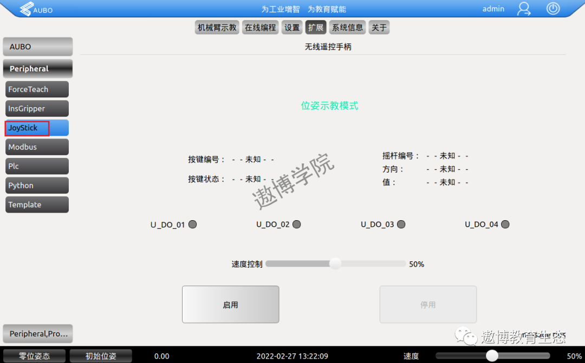The height and width of the screenshot is (363, 585).
Task: Switch to the 在线编程 tab
Action: pyautogui.click(x=261, y=27)
